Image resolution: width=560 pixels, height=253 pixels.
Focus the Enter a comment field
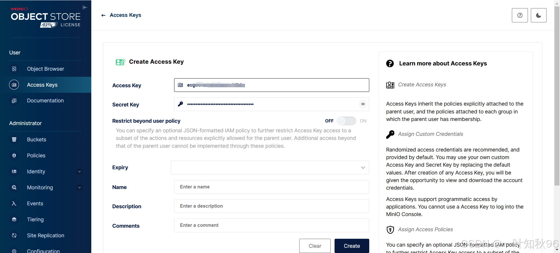[272, 225]
